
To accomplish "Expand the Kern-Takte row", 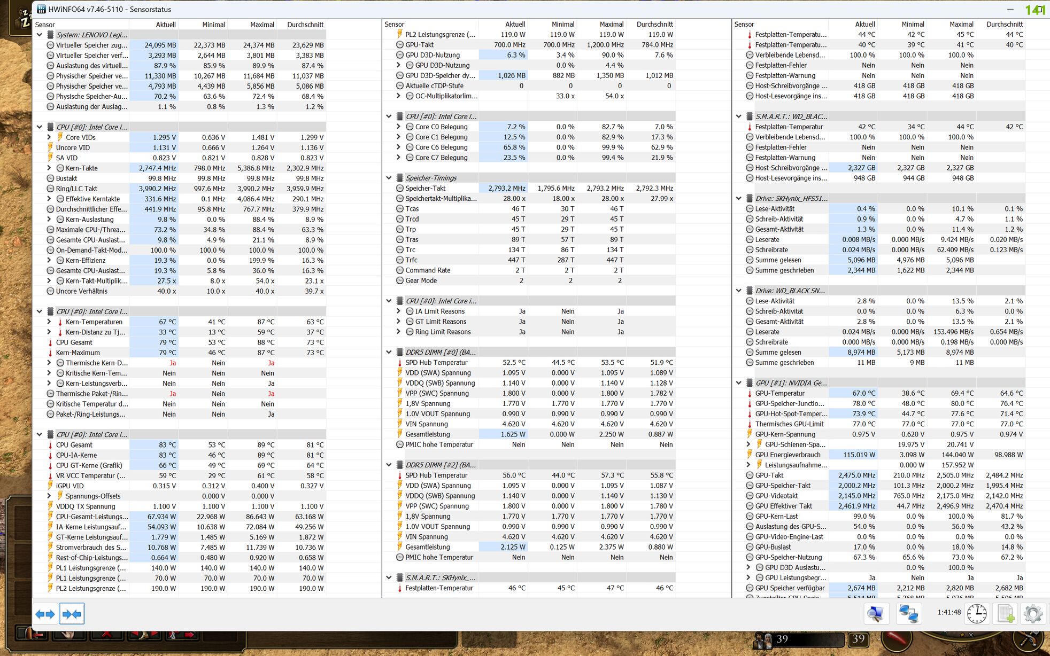I will click(x=49, y=168).
